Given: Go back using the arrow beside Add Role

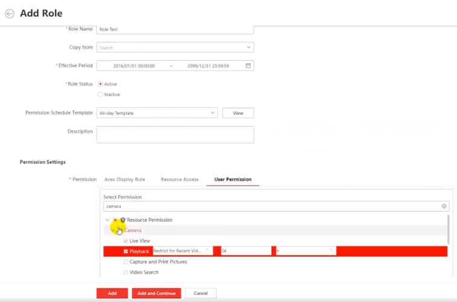Looking at the screenshot, I should (10, 14).
